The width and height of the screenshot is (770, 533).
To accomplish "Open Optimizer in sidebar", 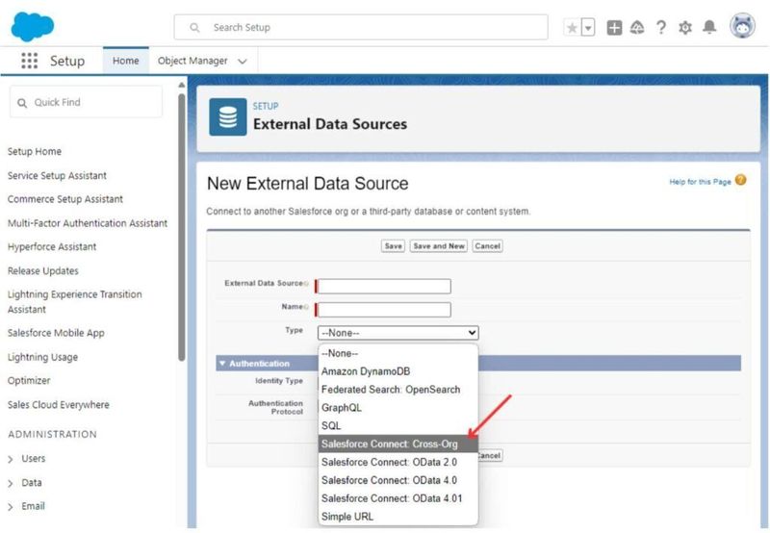I will point(29,380).
